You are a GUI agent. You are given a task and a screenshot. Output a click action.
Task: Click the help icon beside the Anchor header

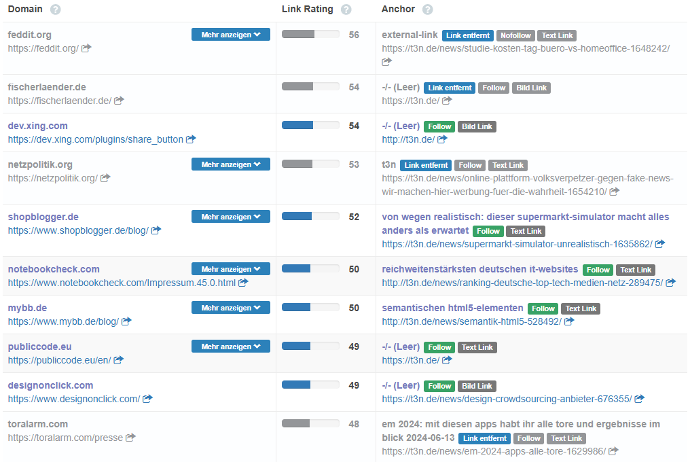tap(428, 10)
